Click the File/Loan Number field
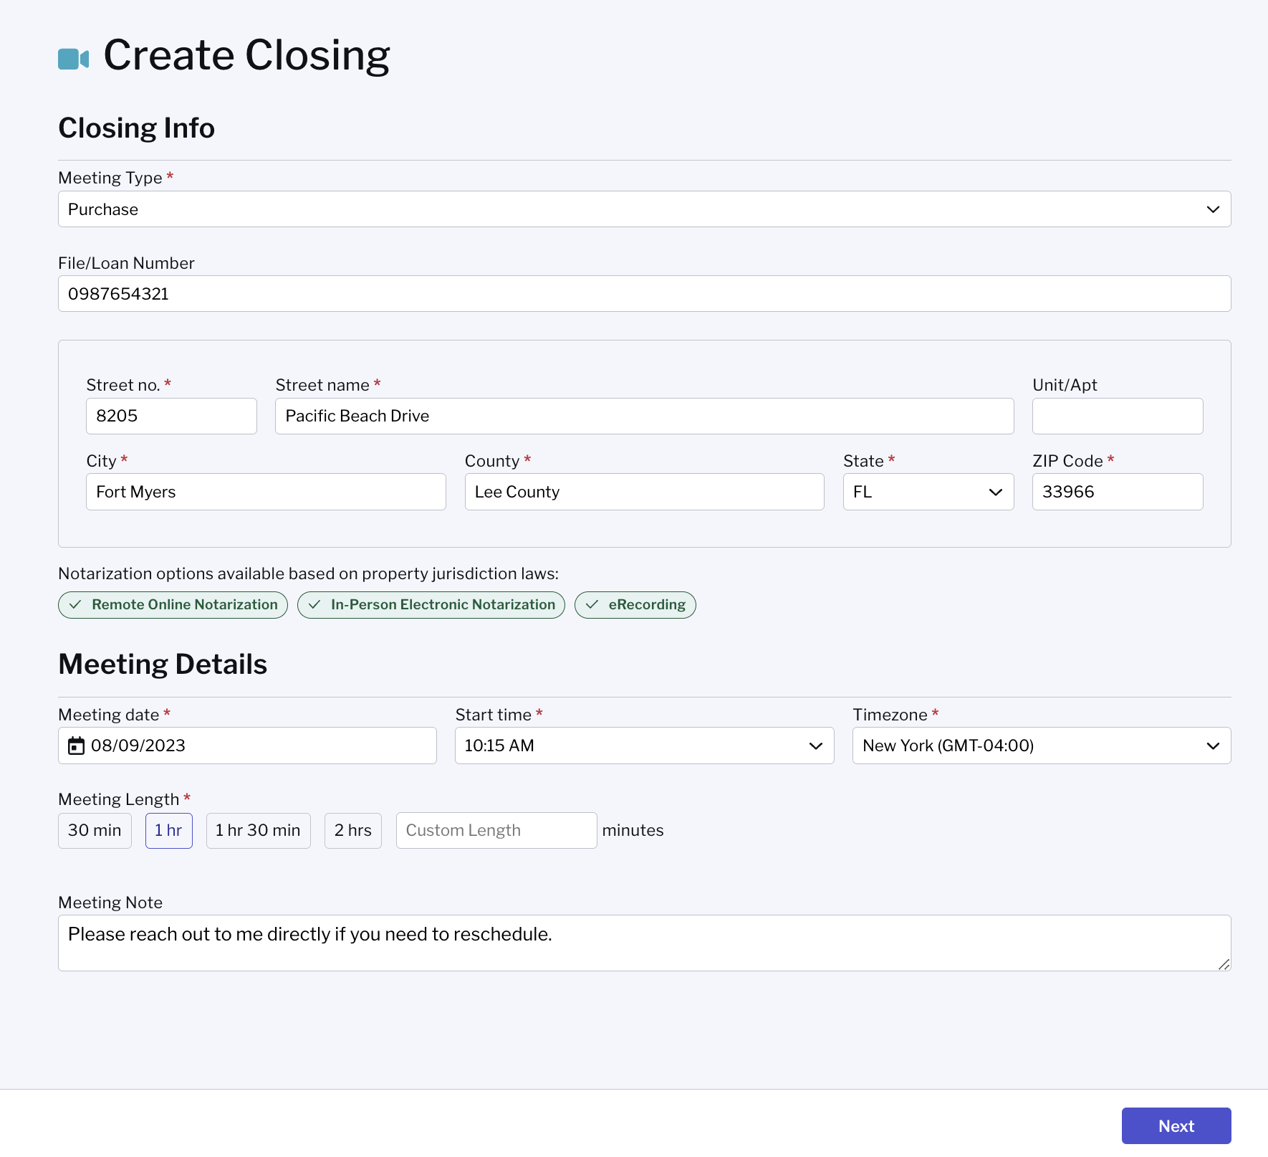Image resolution: width=1268 pixels, height=1157 pixels. point(644,294)
